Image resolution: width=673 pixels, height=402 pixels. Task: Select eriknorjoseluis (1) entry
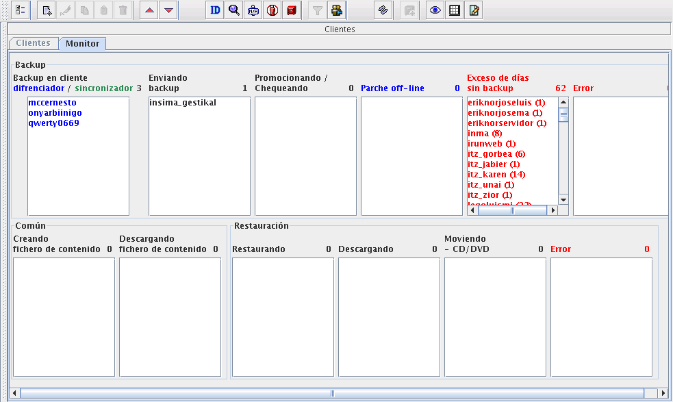point(507,103)
